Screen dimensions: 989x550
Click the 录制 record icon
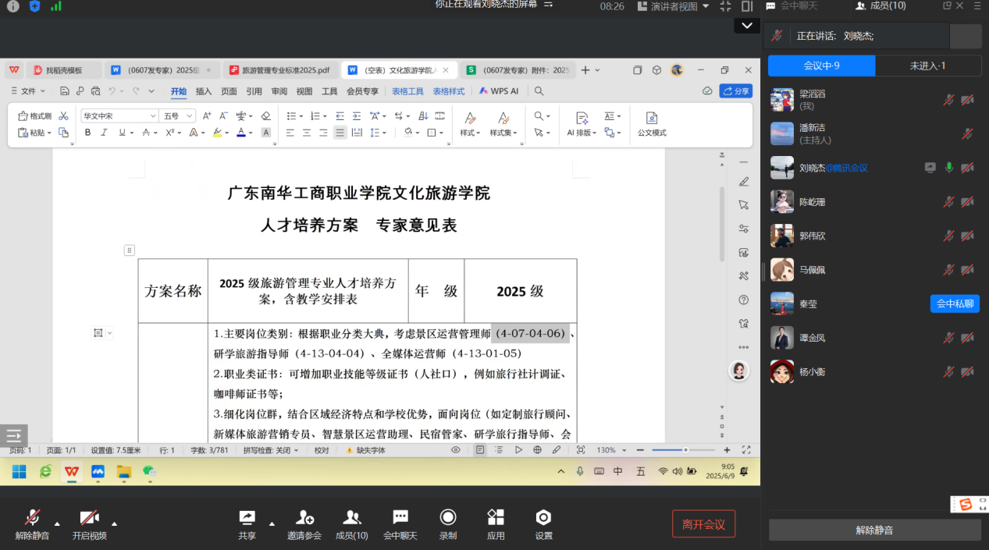448,518
